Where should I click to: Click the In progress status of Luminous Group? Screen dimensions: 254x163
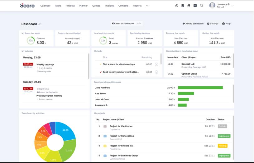(x=224, y=156)
